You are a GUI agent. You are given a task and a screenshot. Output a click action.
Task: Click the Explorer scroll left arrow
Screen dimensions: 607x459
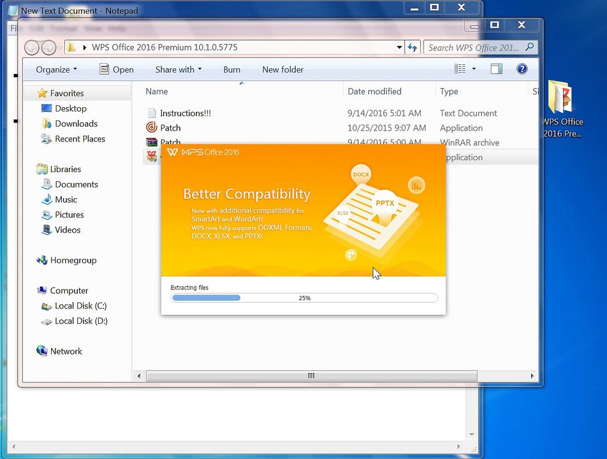[x=139, y=375]
